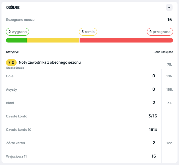The width and height of the screenshot is (179, 165).
Task: Click the Serie B miejsce column header
Action: (x=163, y=52)
